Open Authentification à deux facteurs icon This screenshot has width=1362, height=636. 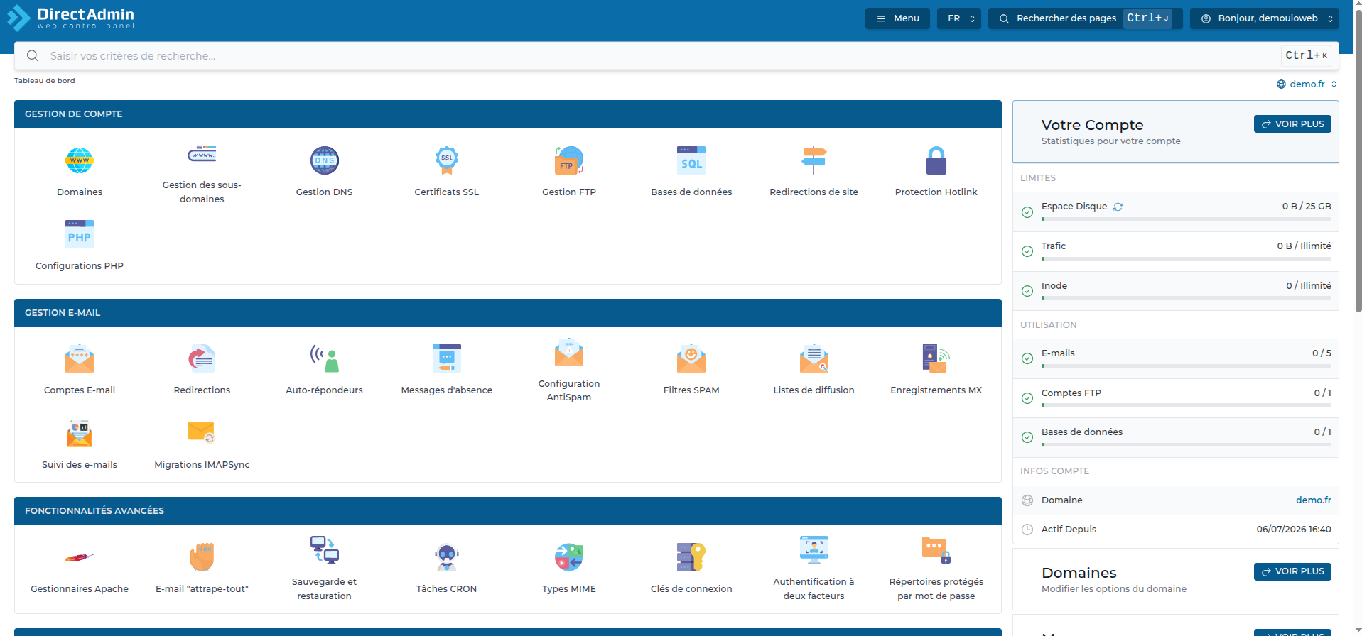click(814, 550)
